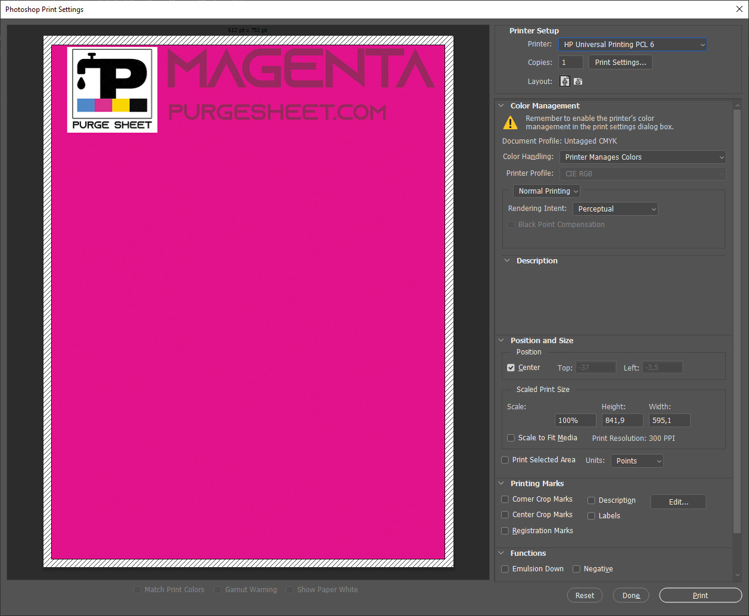
Task: Click the Purge Sheet logo in preview
Action: coord(112,90)
